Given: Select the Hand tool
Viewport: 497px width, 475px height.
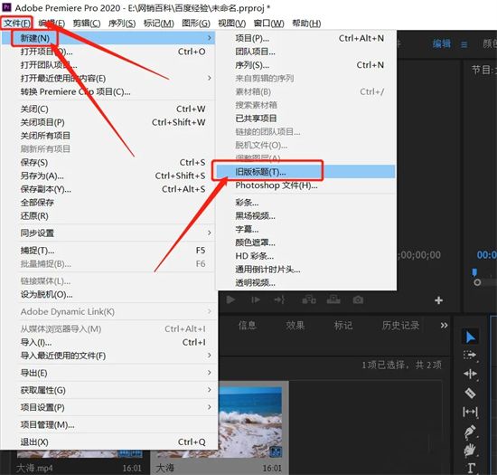Looking at the screenshot, I should (x=471, y=451).
